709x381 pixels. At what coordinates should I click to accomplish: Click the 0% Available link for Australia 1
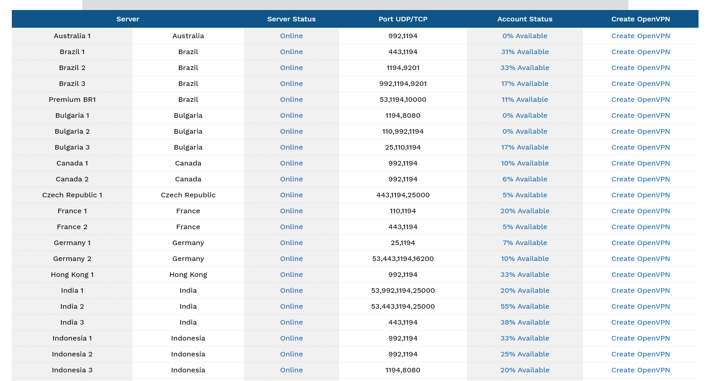point(525,36)
